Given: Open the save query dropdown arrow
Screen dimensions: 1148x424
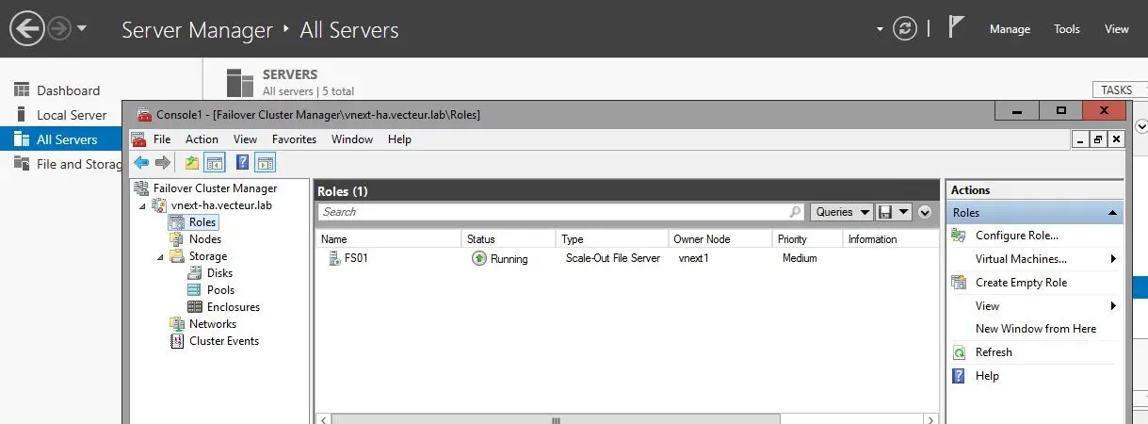Looking at the screenshot, I should pyautogui.click(x=903, y=212).
